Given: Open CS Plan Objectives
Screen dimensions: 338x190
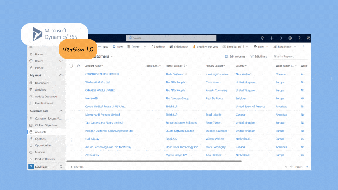Looking at the screenshot, I should [46, 125].
